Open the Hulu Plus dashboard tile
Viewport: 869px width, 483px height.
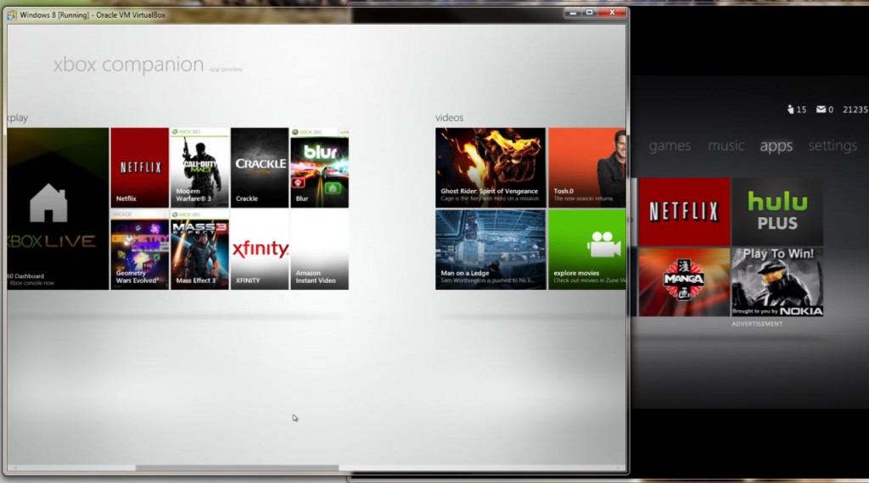(x=777, y=212)
